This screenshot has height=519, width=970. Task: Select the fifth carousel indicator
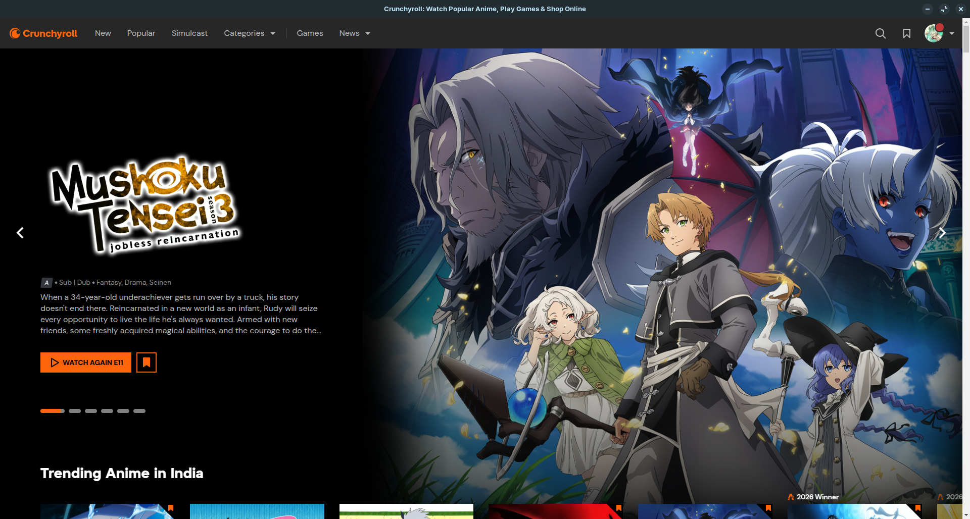(x=123, y=411)
